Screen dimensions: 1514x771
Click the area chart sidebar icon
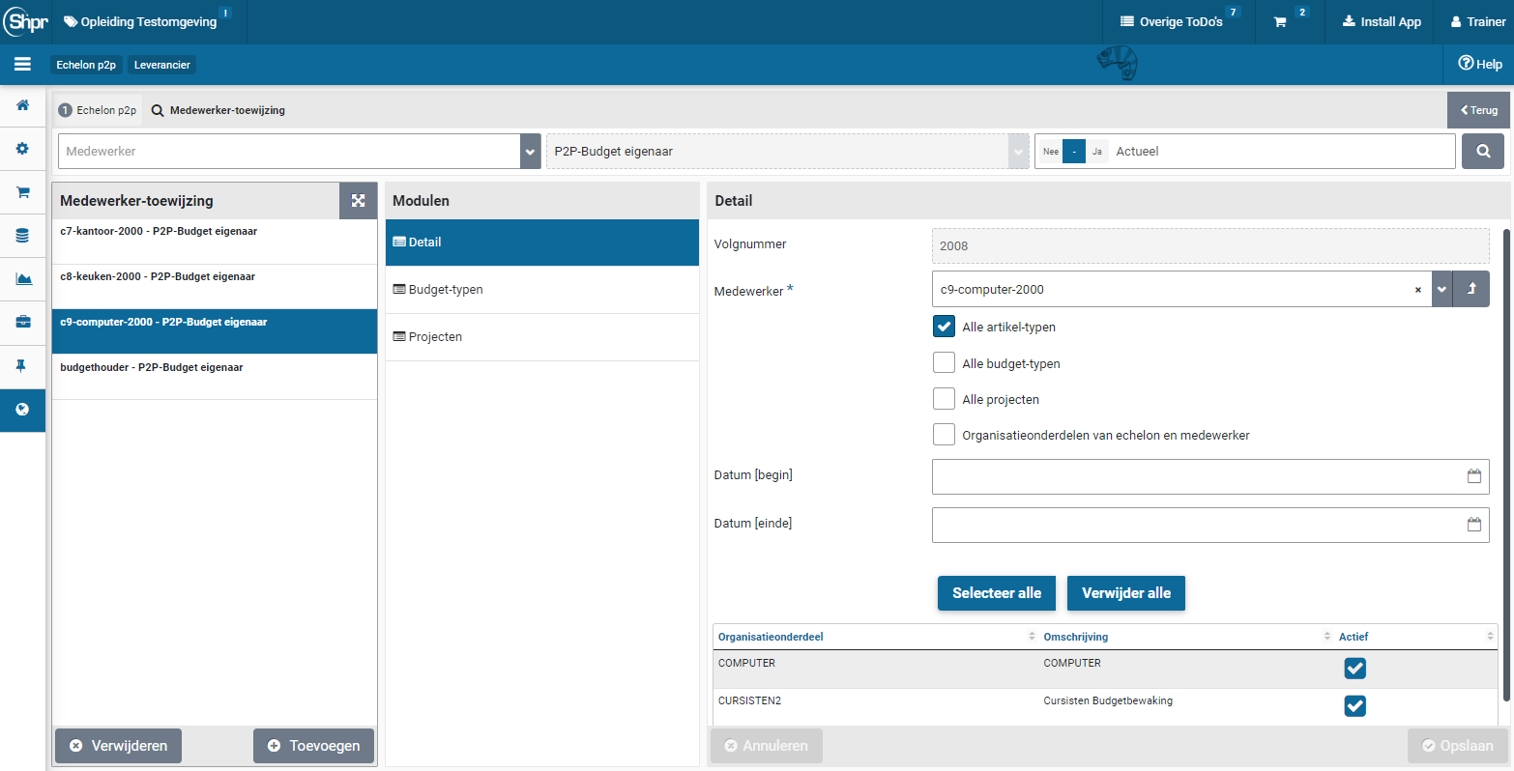[22, 279]
